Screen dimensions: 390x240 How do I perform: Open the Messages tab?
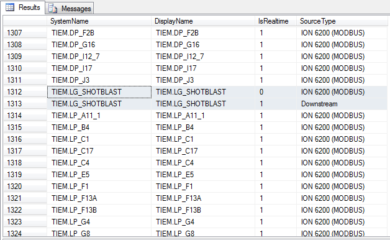(x=70, y=9)
